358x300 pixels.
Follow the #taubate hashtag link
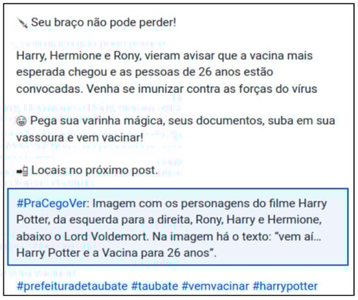(154, 286)
